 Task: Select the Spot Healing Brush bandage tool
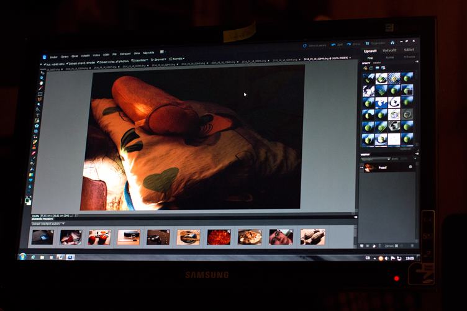coord(35,142)
